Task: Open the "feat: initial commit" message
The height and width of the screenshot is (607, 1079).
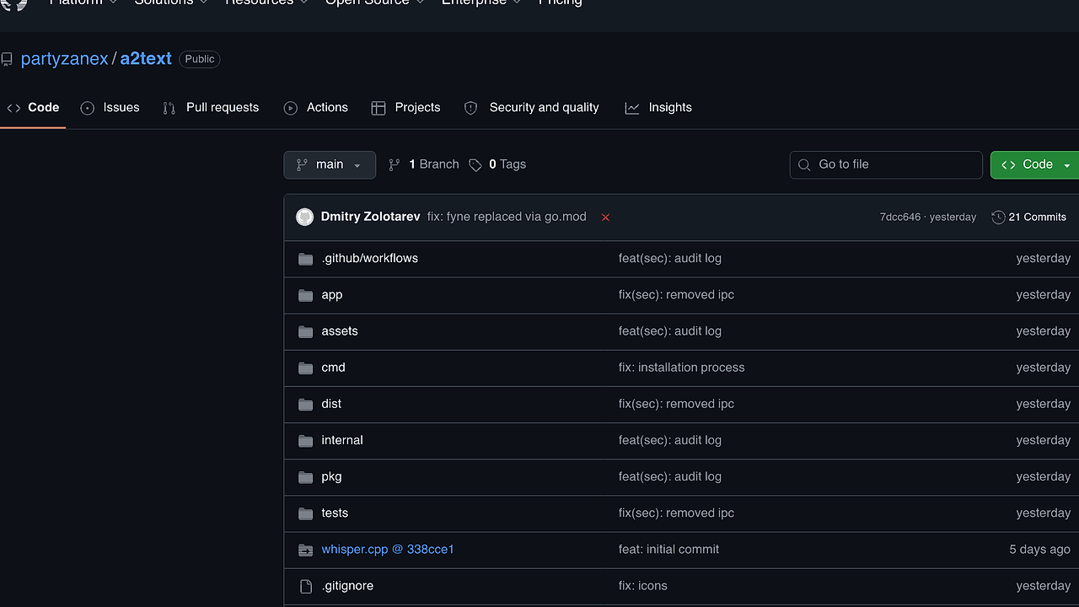Action: click(669, 549)
